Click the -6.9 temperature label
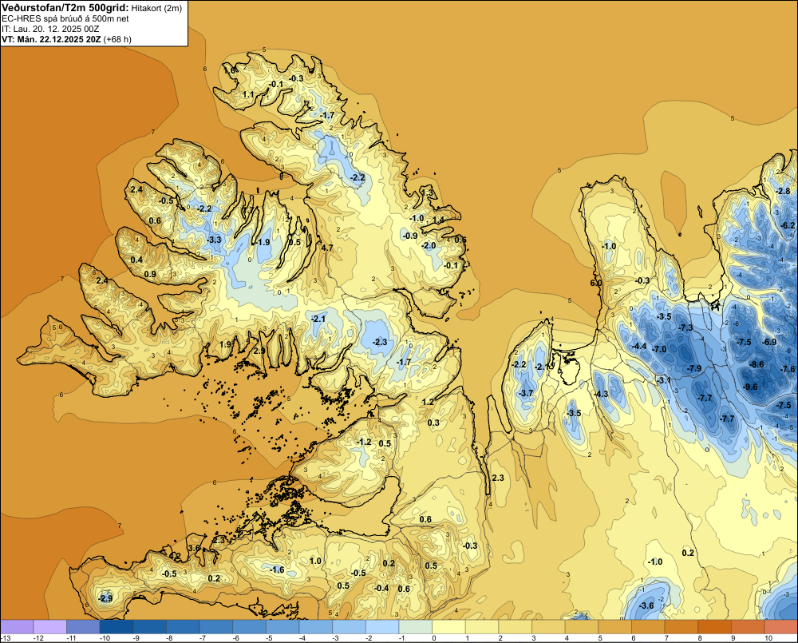The height and width of the screenshot is (643, 798). click(x=769, y=342)
